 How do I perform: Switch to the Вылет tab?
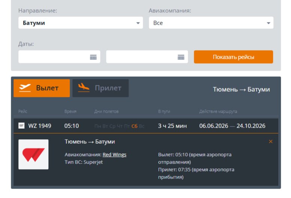click(x=42, y=88)
